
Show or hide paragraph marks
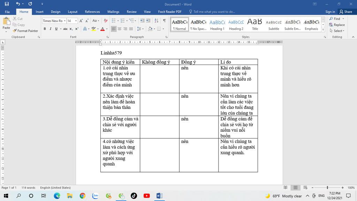click(165, 21)
